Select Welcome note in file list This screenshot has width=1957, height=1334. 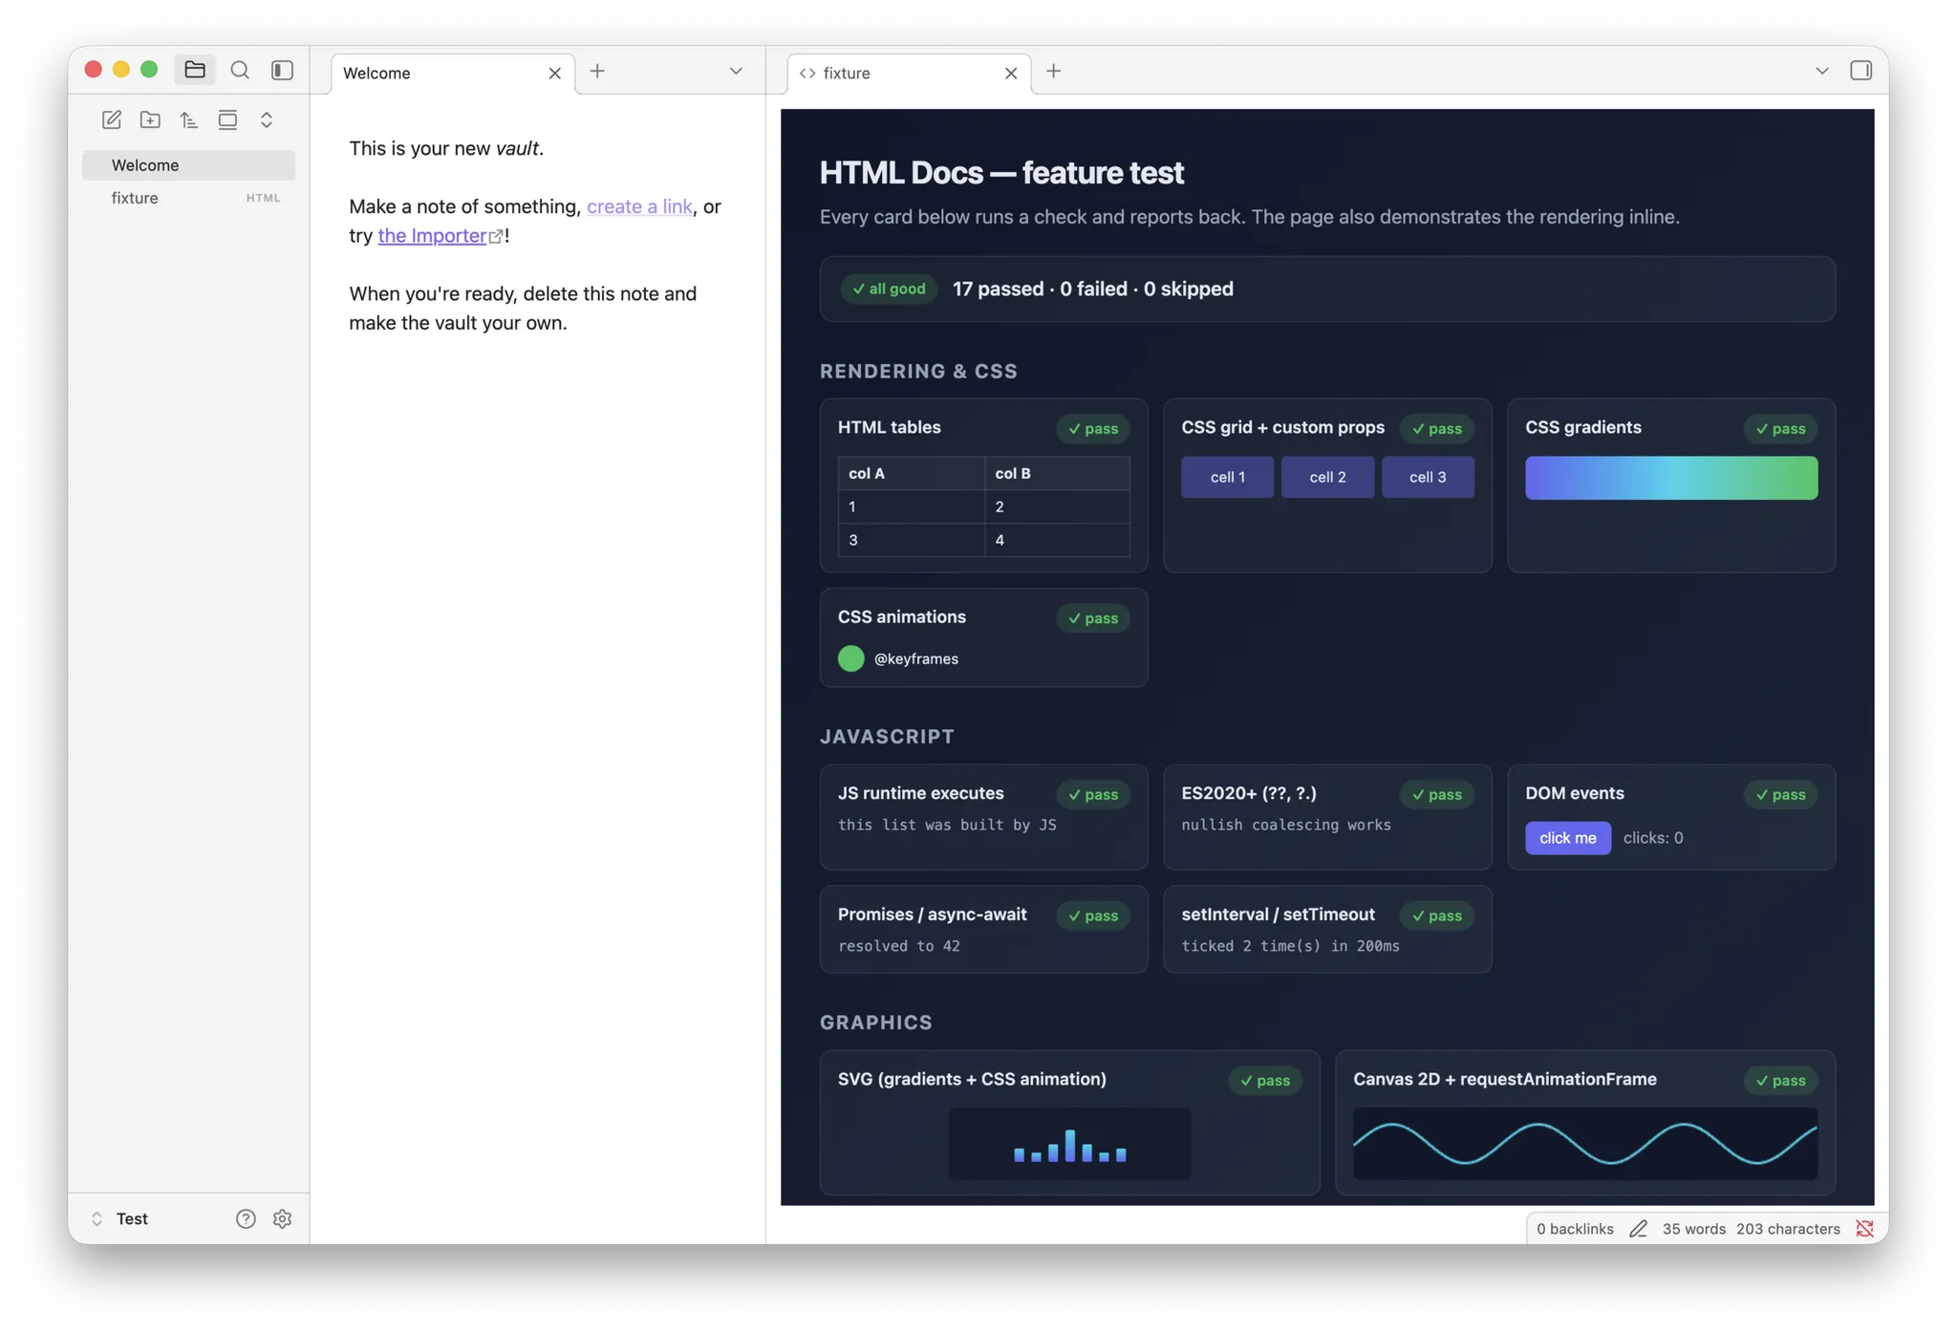click(x=188, y=165)
